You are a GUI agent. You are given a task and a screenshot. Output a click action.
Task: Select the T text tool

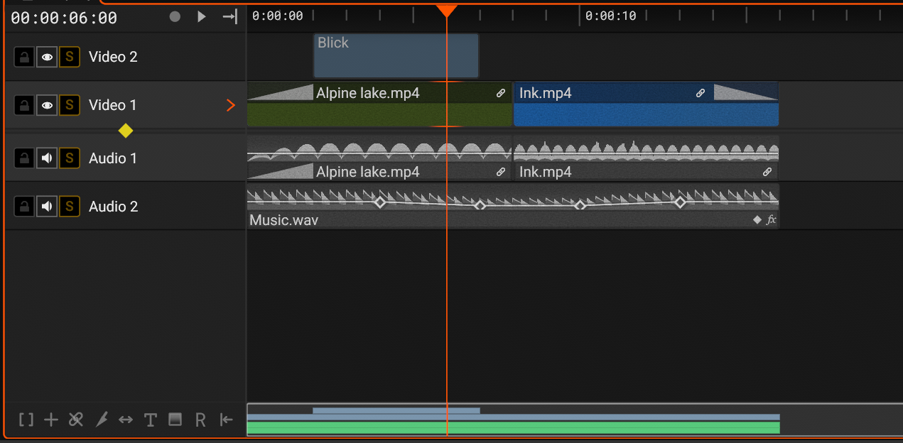150,420
